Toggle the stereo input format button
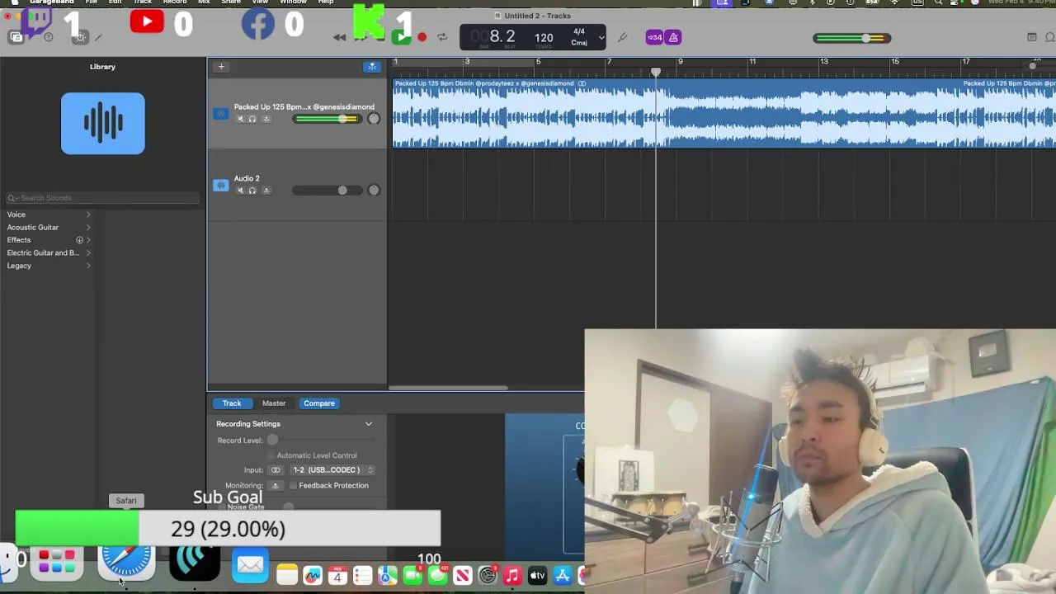 point(276,470)
